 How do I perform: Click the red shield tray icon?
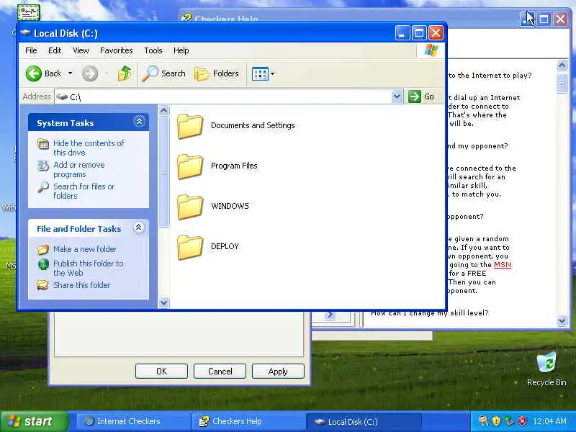(522, 420)
